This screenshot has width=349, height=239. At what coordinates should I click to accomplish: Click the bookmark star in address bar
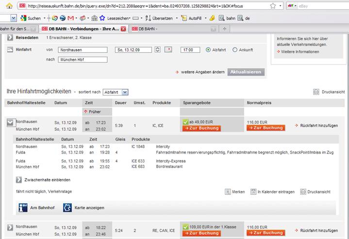(x=273, y=6)
